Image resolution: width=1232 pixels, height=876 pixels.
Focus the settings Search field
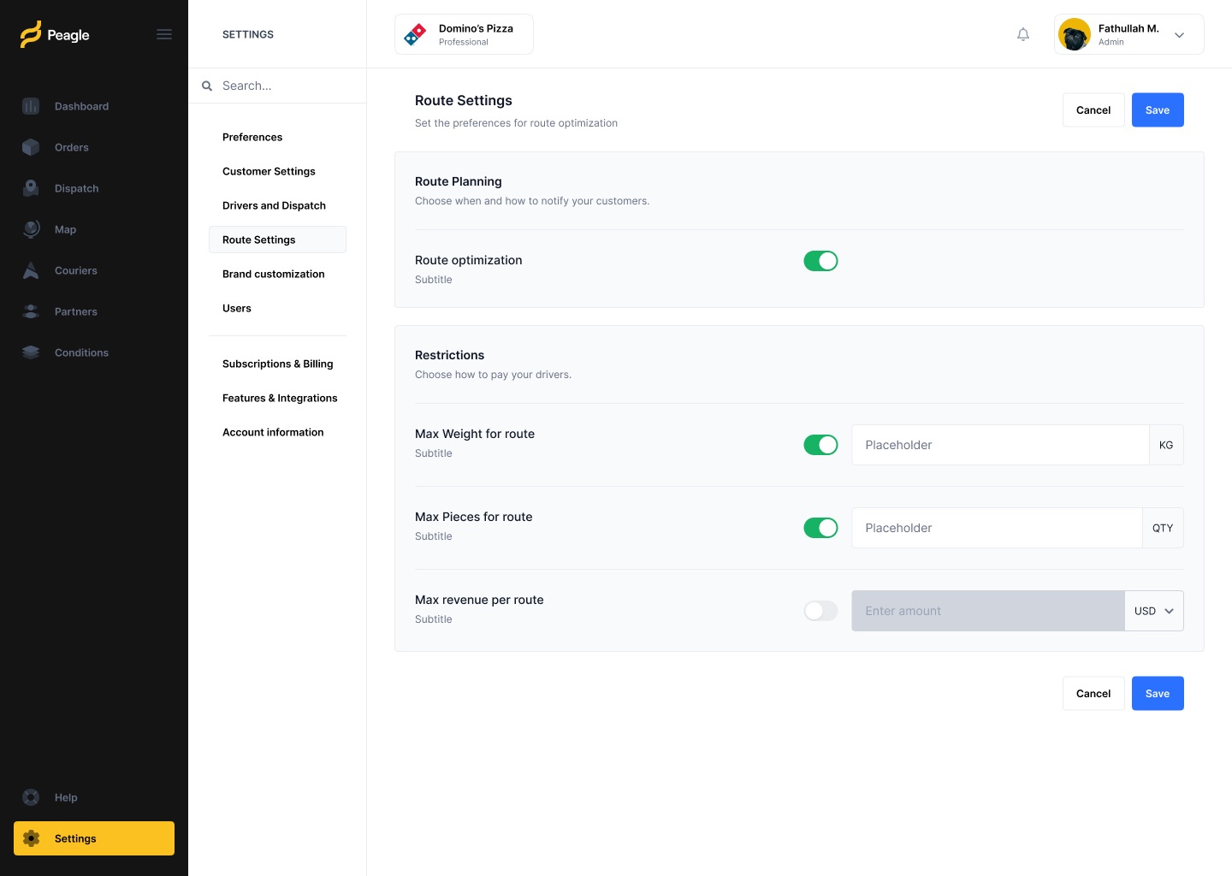[x=277, y=86]
